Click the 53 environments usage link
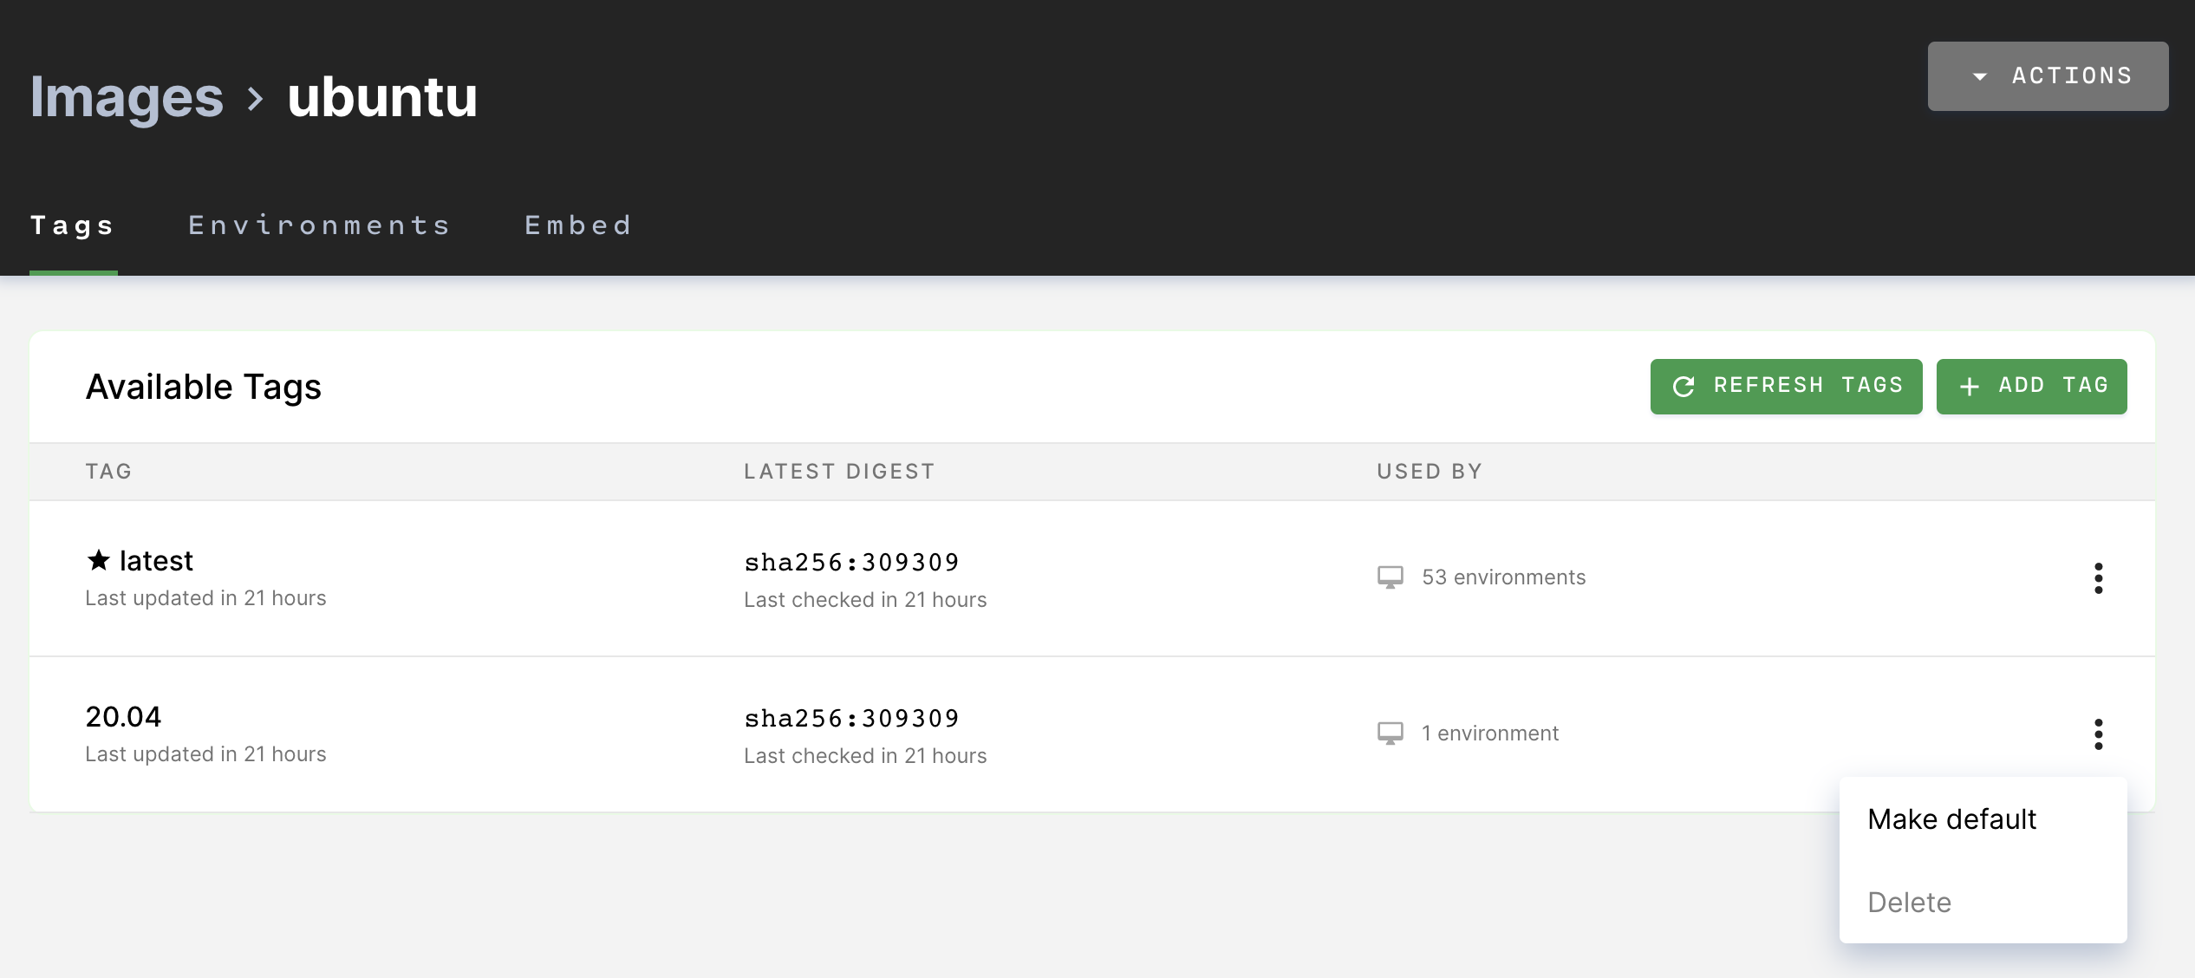Image resolution: width=2195 pixels, height=978 pixels. (x=1502, y=577)
